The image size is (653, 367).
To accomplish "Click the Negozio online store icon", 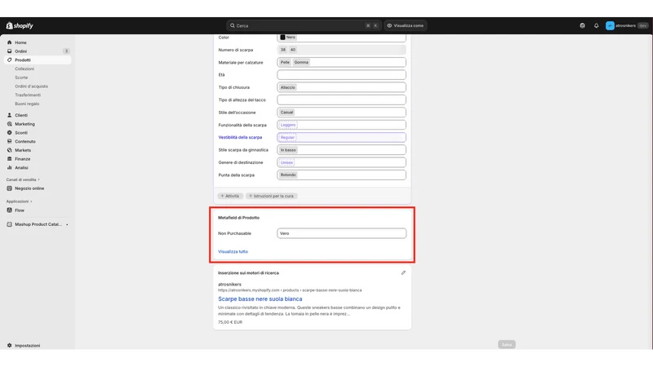I will click(x=10, y=188).
